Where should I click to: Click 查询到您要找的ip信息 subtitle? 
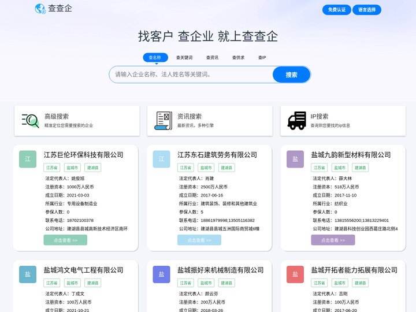coord(330,125)
